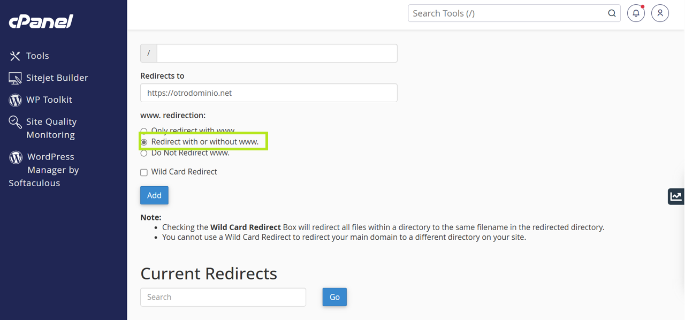Viewport: 685px width, 320px height.
Task: Open the statistics chart side panel
Action: click(x=676, y=196)
